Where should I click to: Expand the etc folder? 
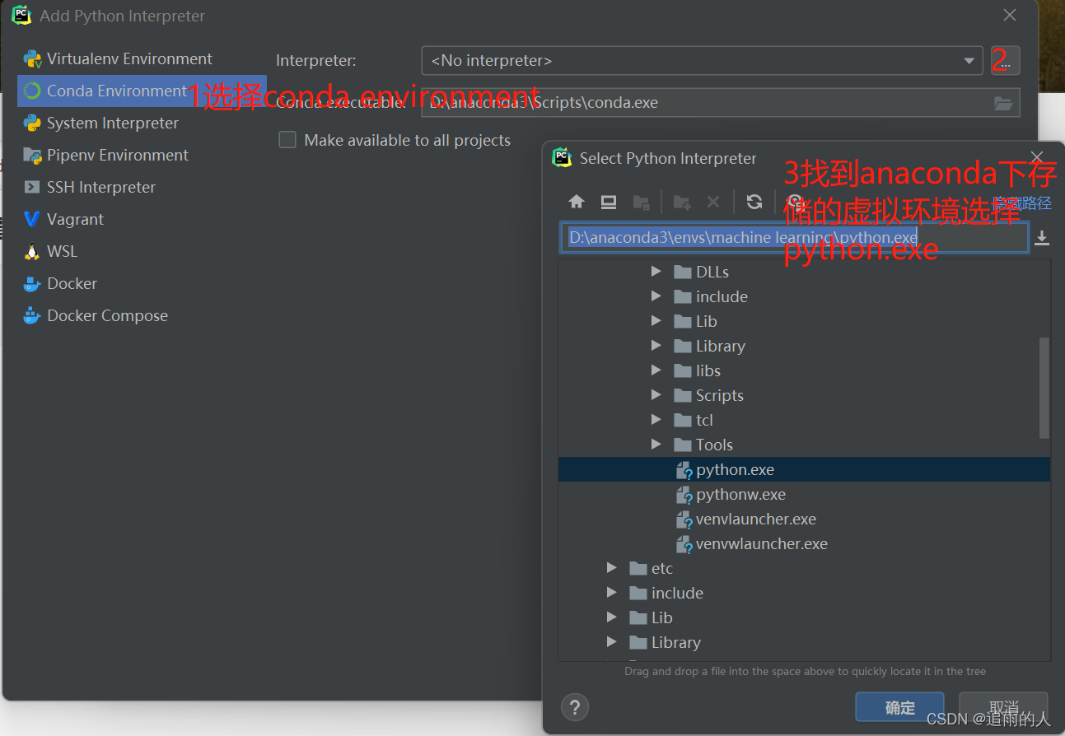pyautogui.click(x=611, y=568)
